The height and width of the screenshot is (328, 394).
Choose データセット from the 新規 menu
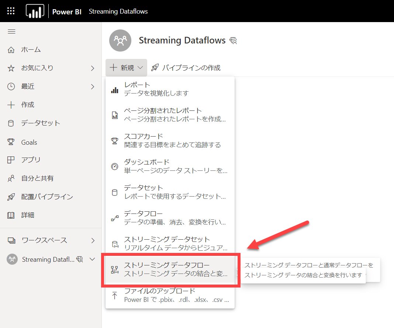pyautogui.click(x=170, y=192)
